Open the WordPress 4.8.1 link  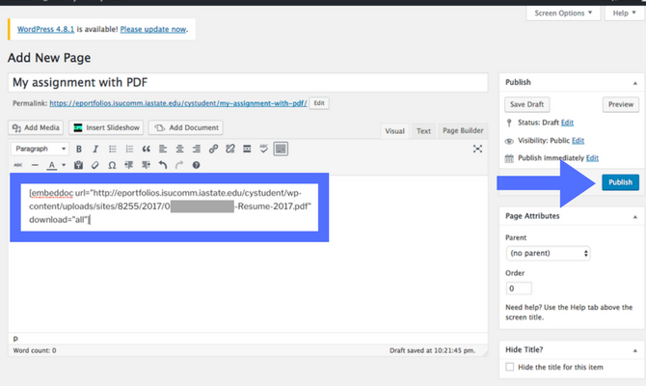click(45, 29)
